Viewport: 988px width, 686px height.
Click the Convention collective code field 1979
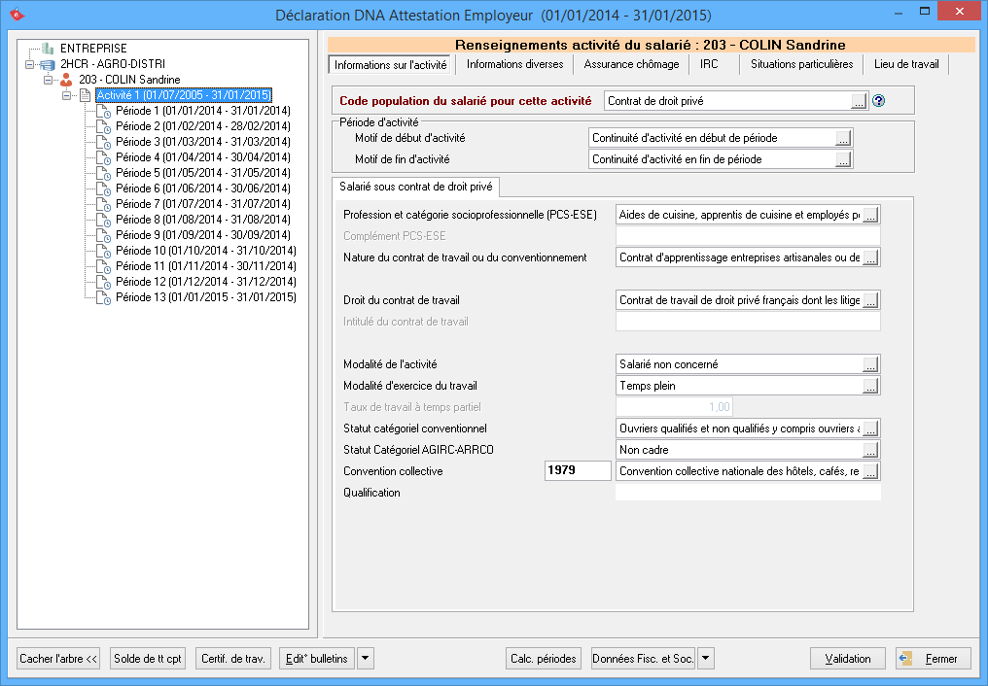pyautogui.click(x=577, y=471)
